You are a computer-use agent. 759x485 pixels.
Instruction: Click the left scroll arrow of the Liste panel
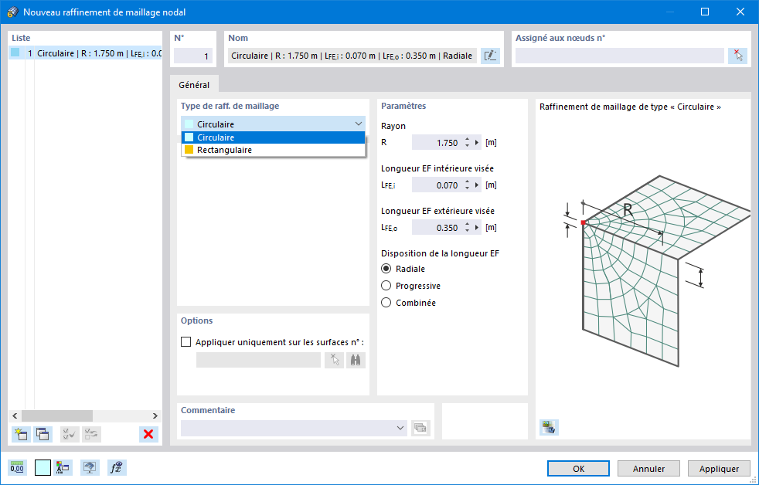[15, 415]
